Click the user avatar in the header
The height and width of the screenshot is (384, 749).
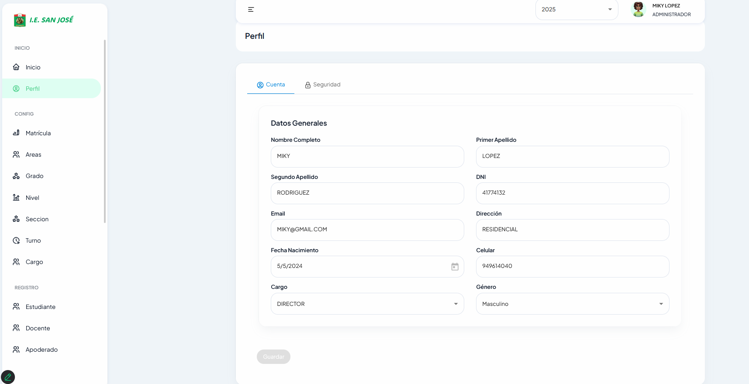[638, 10]
